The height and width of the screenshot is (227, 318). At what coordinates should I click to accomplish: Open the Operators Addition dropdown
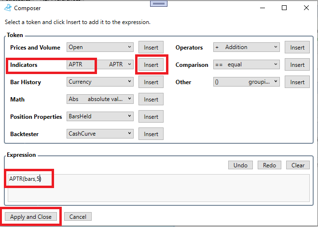point(246,47)
